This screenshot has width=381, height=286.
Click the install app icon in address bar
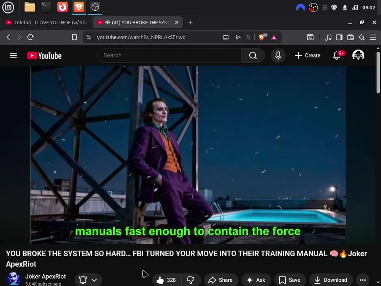point(226,37)
